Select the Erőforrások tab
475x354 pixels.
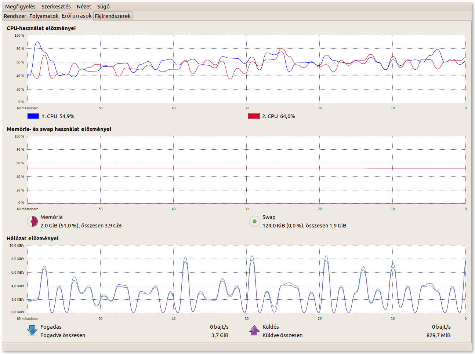(x=77, y=16)
